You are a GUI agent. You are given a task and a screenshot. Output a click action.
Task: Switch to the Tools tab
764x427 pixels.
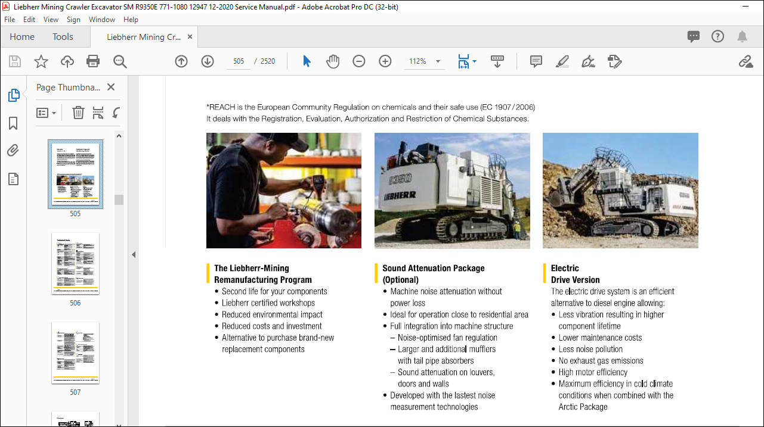(63, 37)
